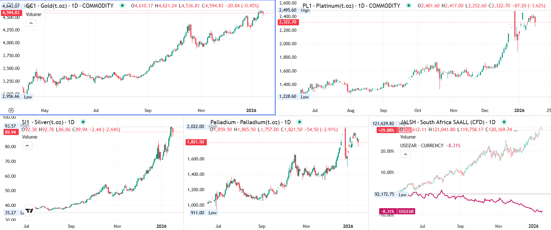551x230 pixels.
Task: Click Gold chart market status indicator dot
Action: point(122,5)
